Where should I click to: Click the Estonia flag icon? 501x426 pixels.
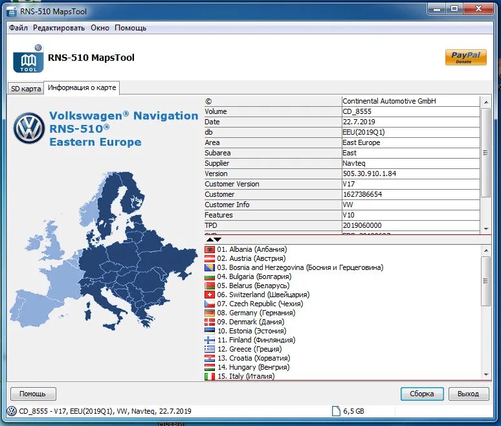(210, 331)
